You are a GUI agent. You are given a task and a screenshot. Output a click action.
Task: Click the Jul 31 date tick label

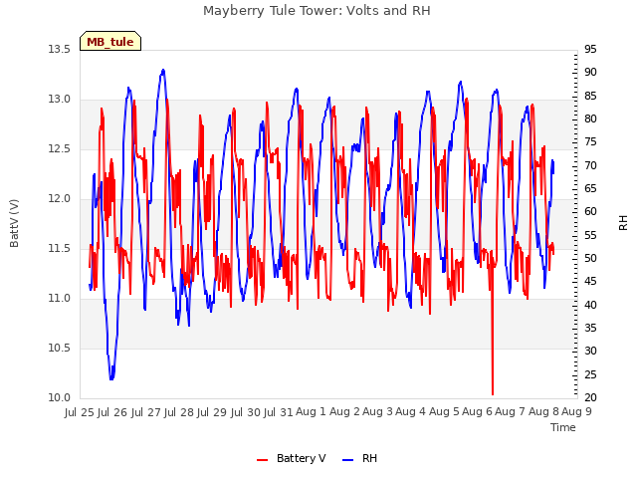(x=279, y=412)
